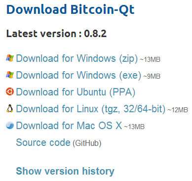The image size is (192, 181).
Task: Open the Source code link
Action: [x=43, y=142]
